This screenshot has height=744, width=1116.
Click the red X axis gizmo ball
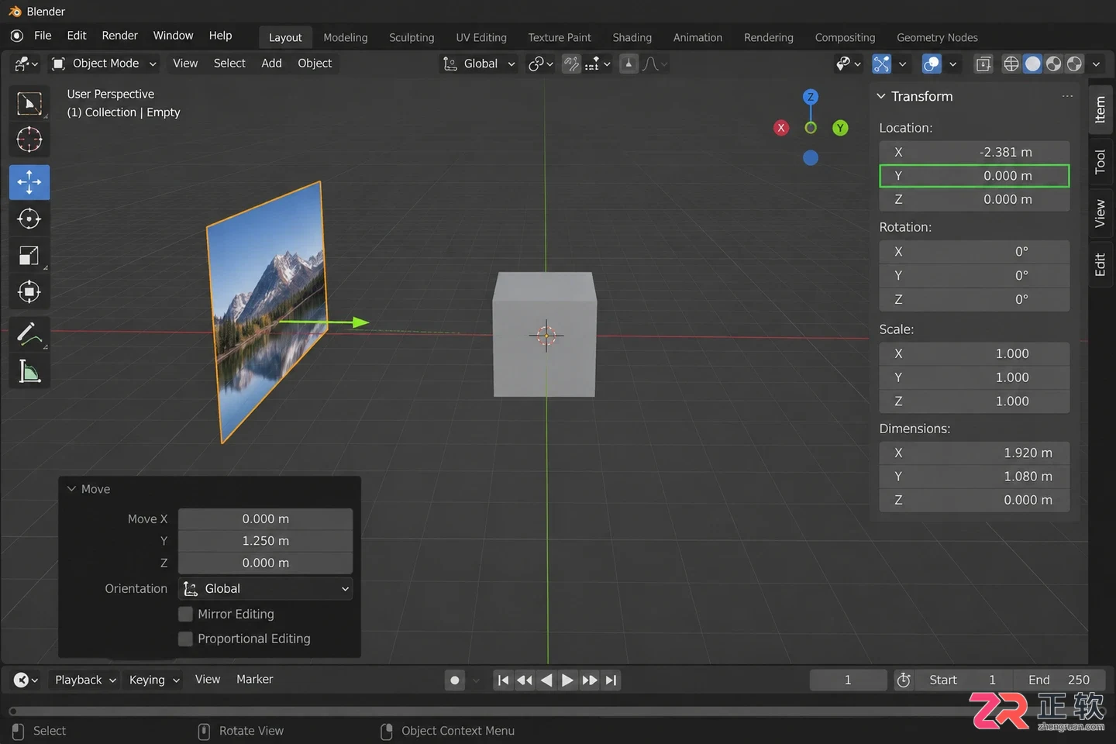[781, 128]
